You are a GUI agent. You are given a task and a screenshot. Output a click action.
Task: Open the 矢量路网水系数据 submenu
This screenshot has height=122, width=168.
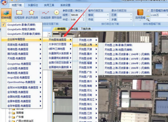(57, 53)
